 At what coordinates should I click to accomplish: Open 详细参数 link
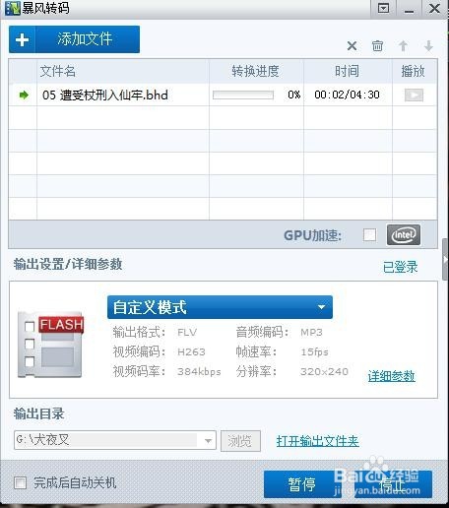pos(391,376)
